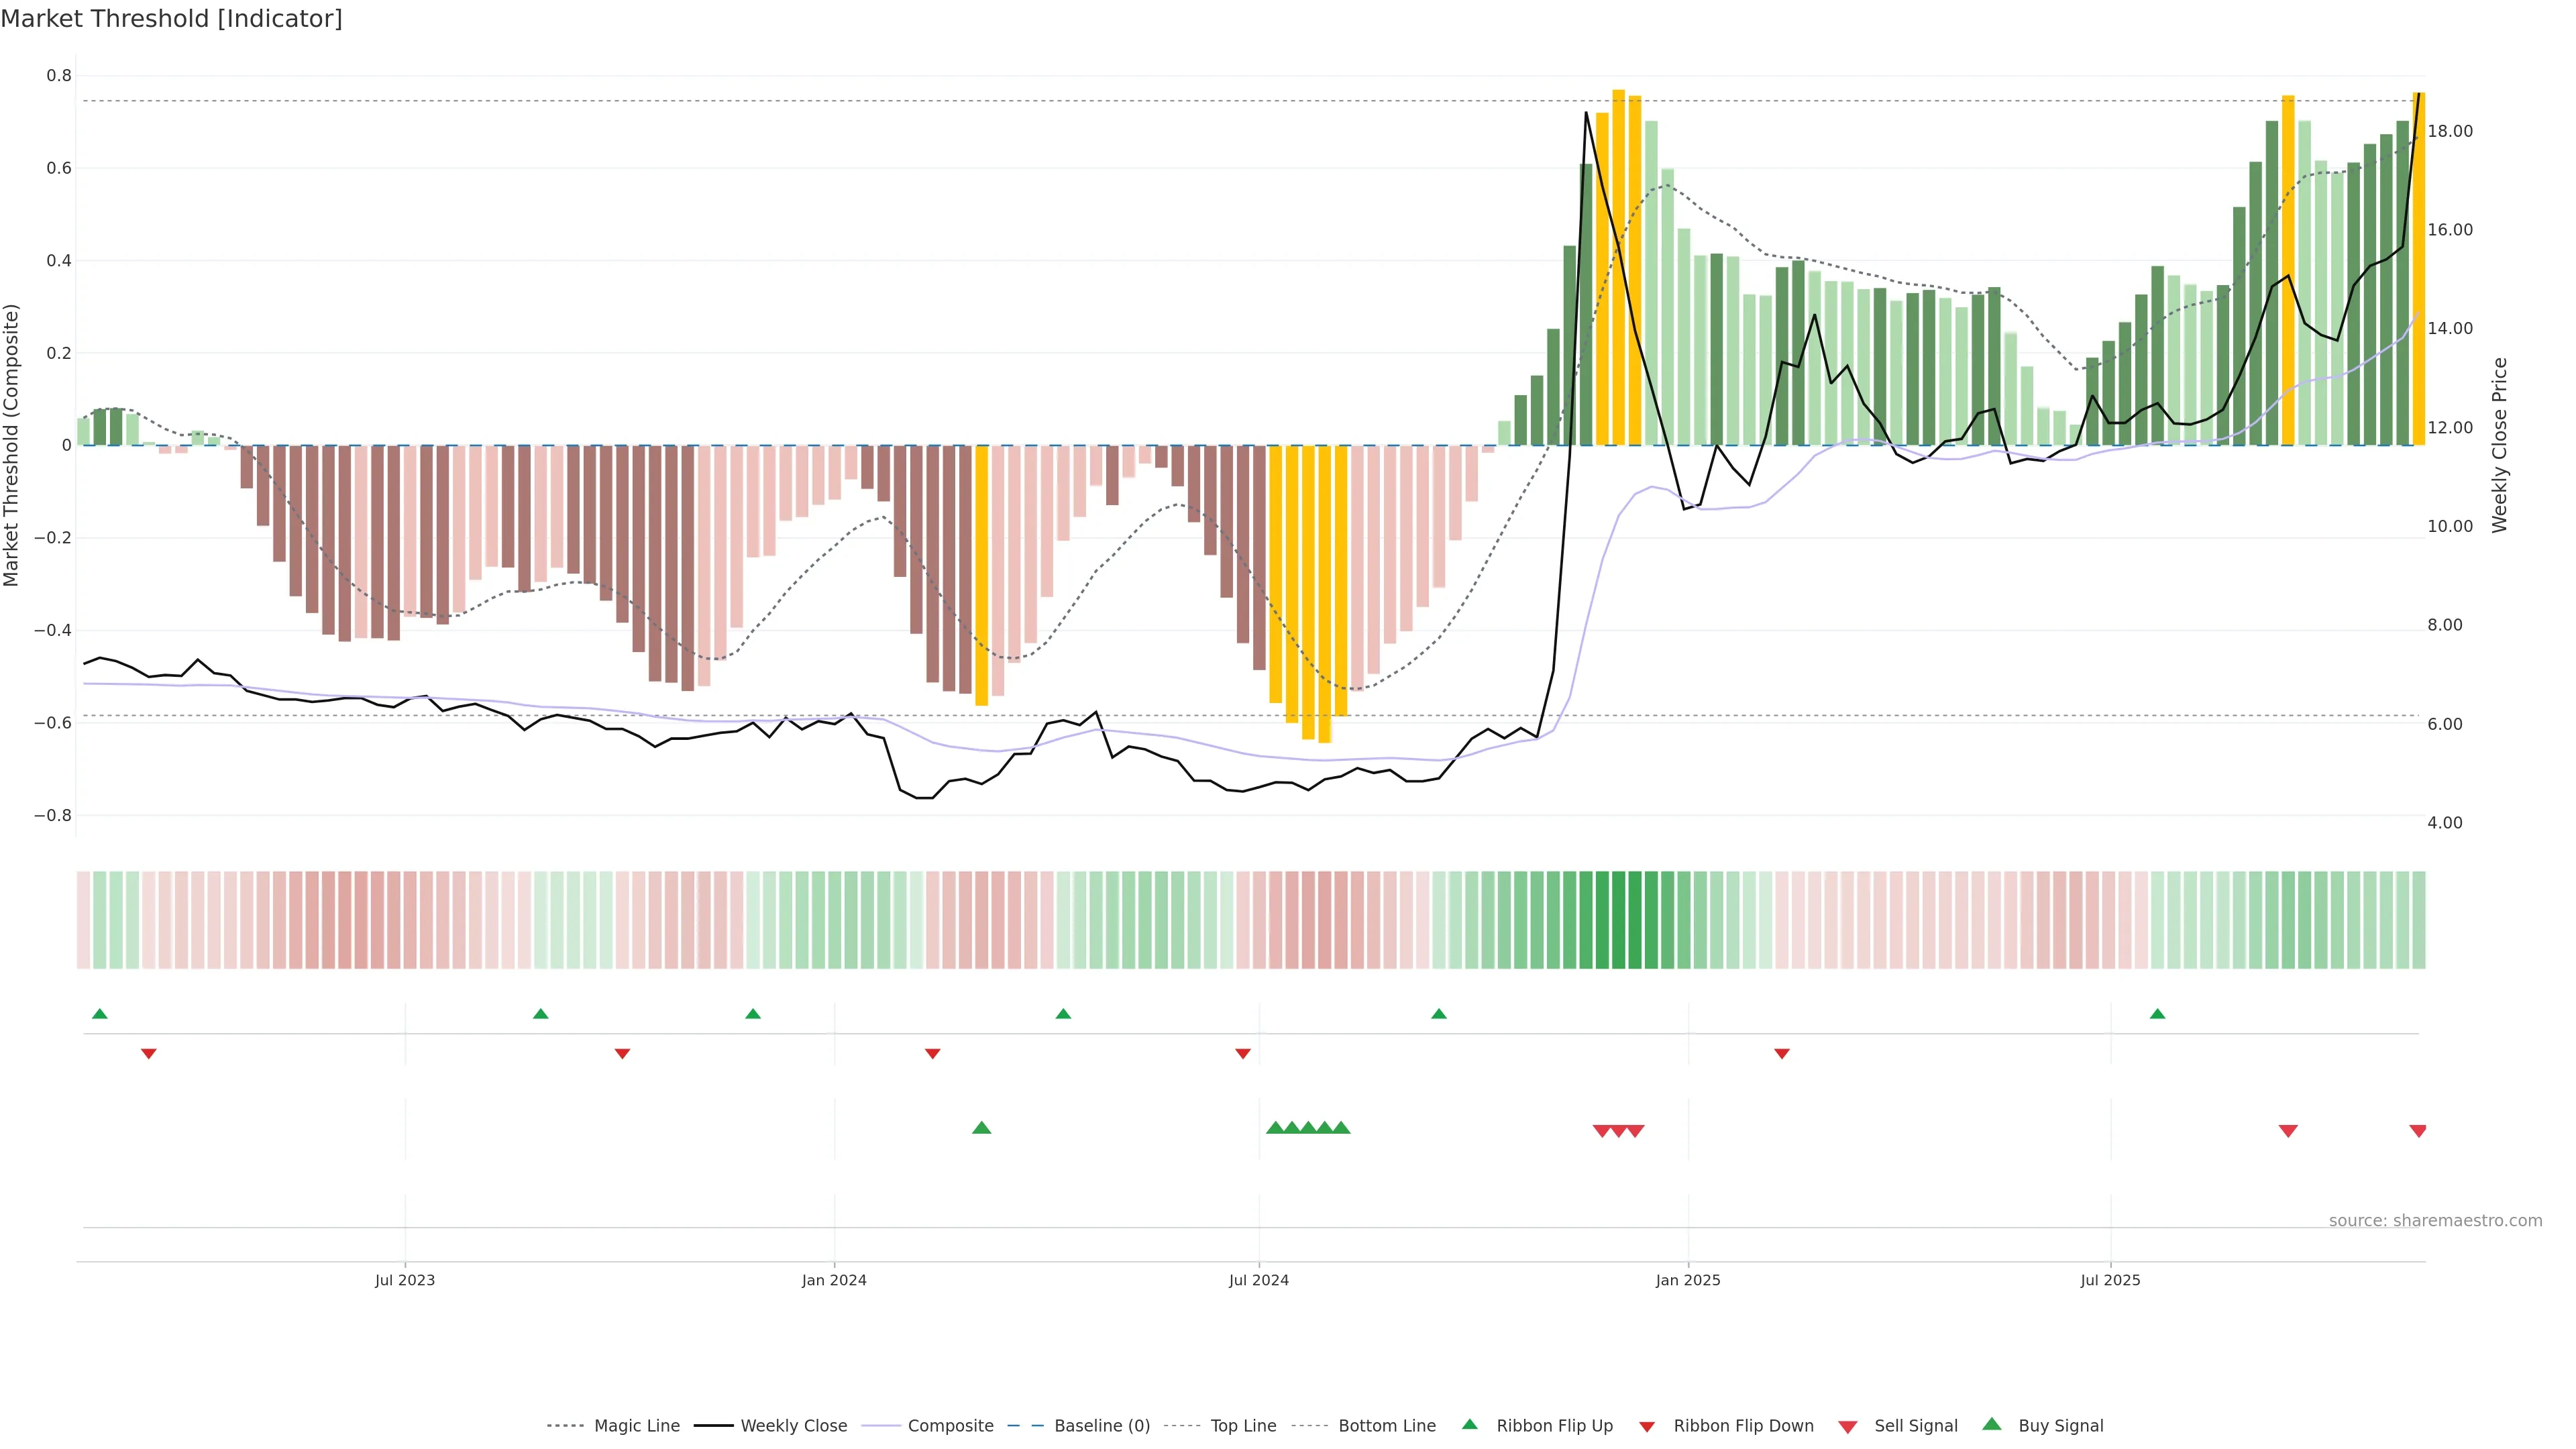Click the Ribbon Flip Up marker after Jul 2025
The height and width of the screenshot is (1449, 2576).
tap(2157, 1014)
